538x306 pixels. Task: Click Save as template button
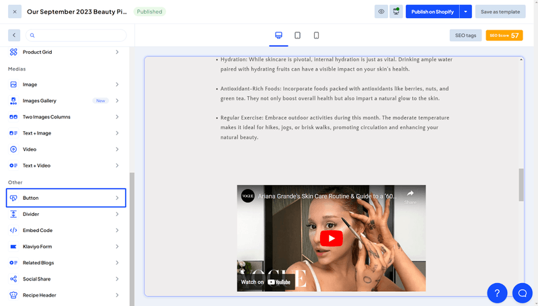[x=500, y=11]
